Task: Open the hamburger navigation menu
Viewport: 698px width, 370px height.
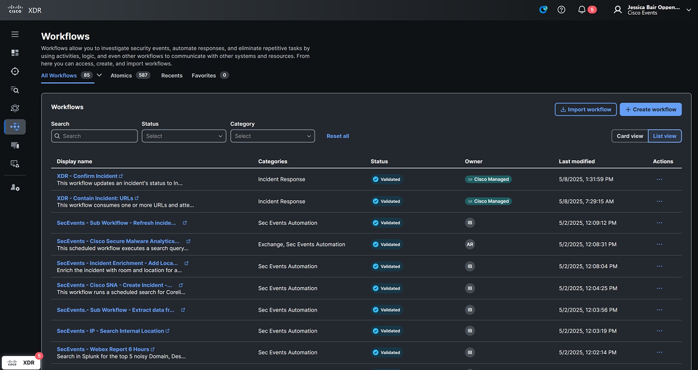Action: tap(15, 34)
